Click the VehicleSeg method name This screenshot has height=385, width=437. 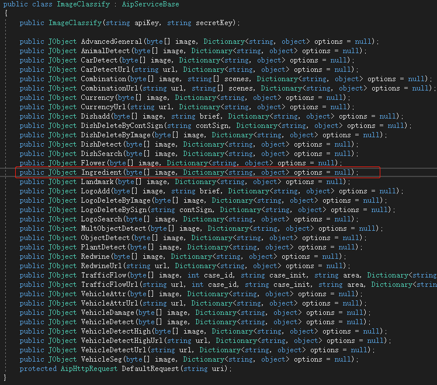[x=102, y=360]
